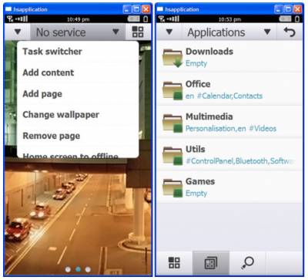This screenshot has height=280, width=308.
Task: Select the search magnifier in bottom toolbar
Action: (247, 263)
